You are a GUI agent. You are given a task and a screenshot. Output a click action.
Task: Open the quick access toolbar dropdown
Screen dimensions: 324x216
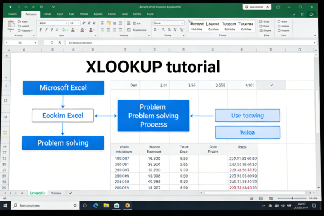(x=53, y=7)
